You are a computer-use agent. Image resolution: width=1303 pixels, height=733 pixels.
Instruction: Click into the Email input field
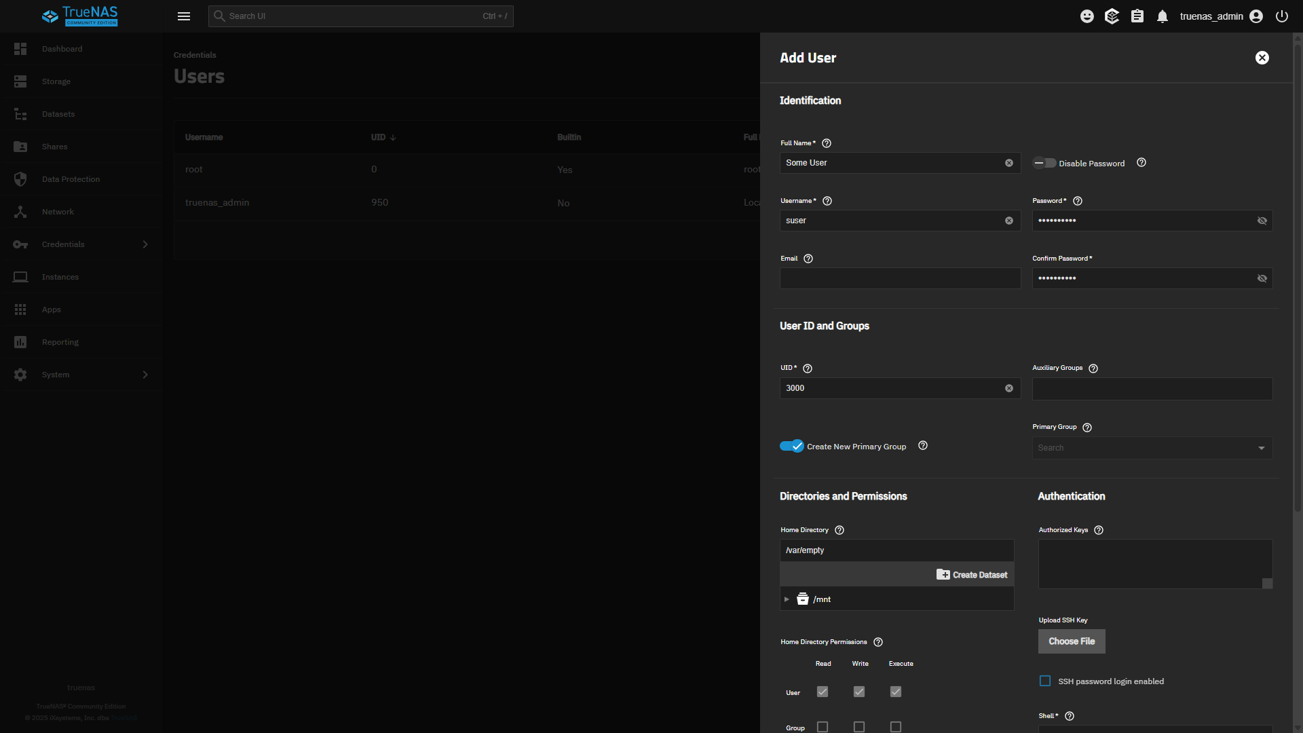(900, 278)
